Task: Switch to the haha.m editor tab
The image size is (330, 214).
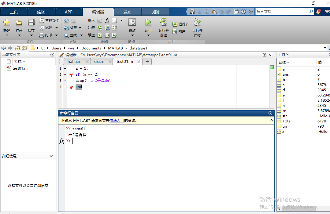Action: (75, 62)
